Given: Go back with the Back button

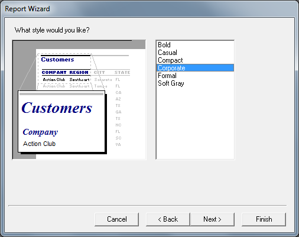Looking at the screenshot, I should (x=168, y=219).
